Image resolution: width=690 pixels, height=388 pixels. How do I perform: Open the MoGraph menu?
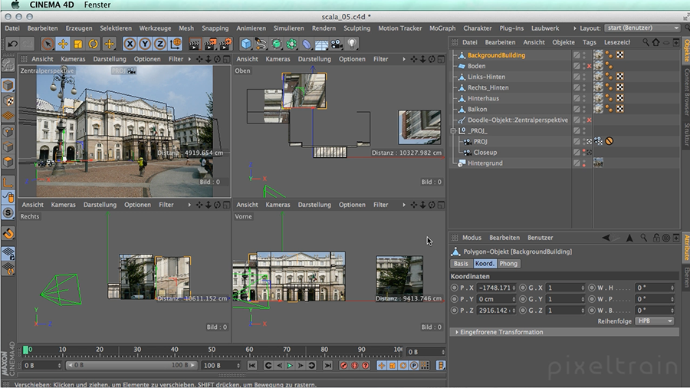tap(442, 28)
